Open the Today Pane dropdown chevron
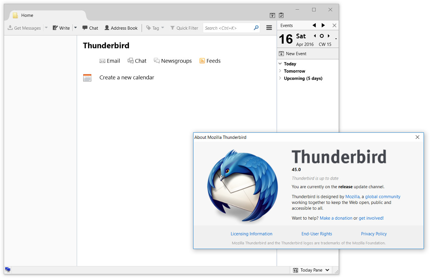Screen dimensions: 430x278 pyautogui.click(x=328, y=270)
